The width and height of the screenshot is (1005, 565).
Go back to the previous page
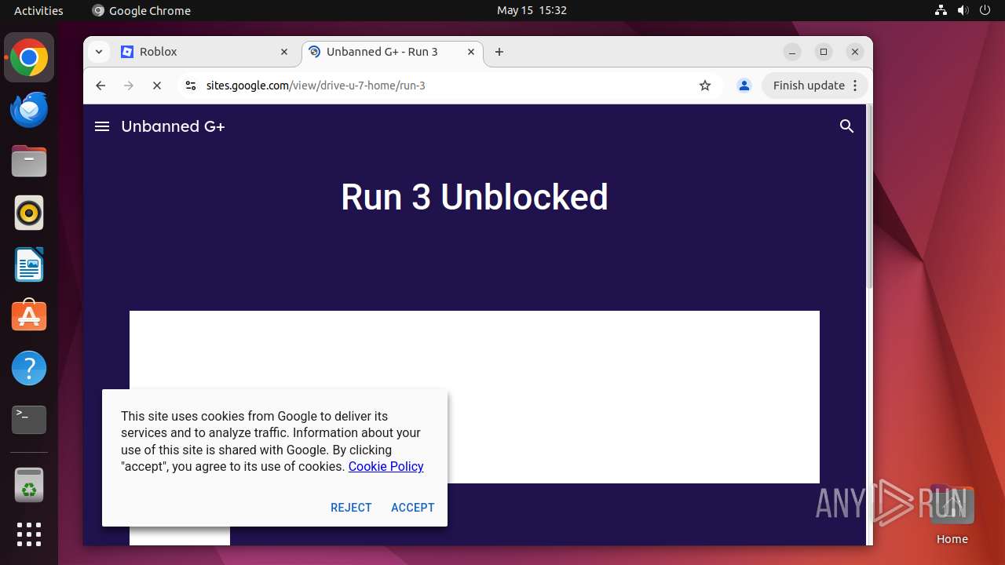100,86
